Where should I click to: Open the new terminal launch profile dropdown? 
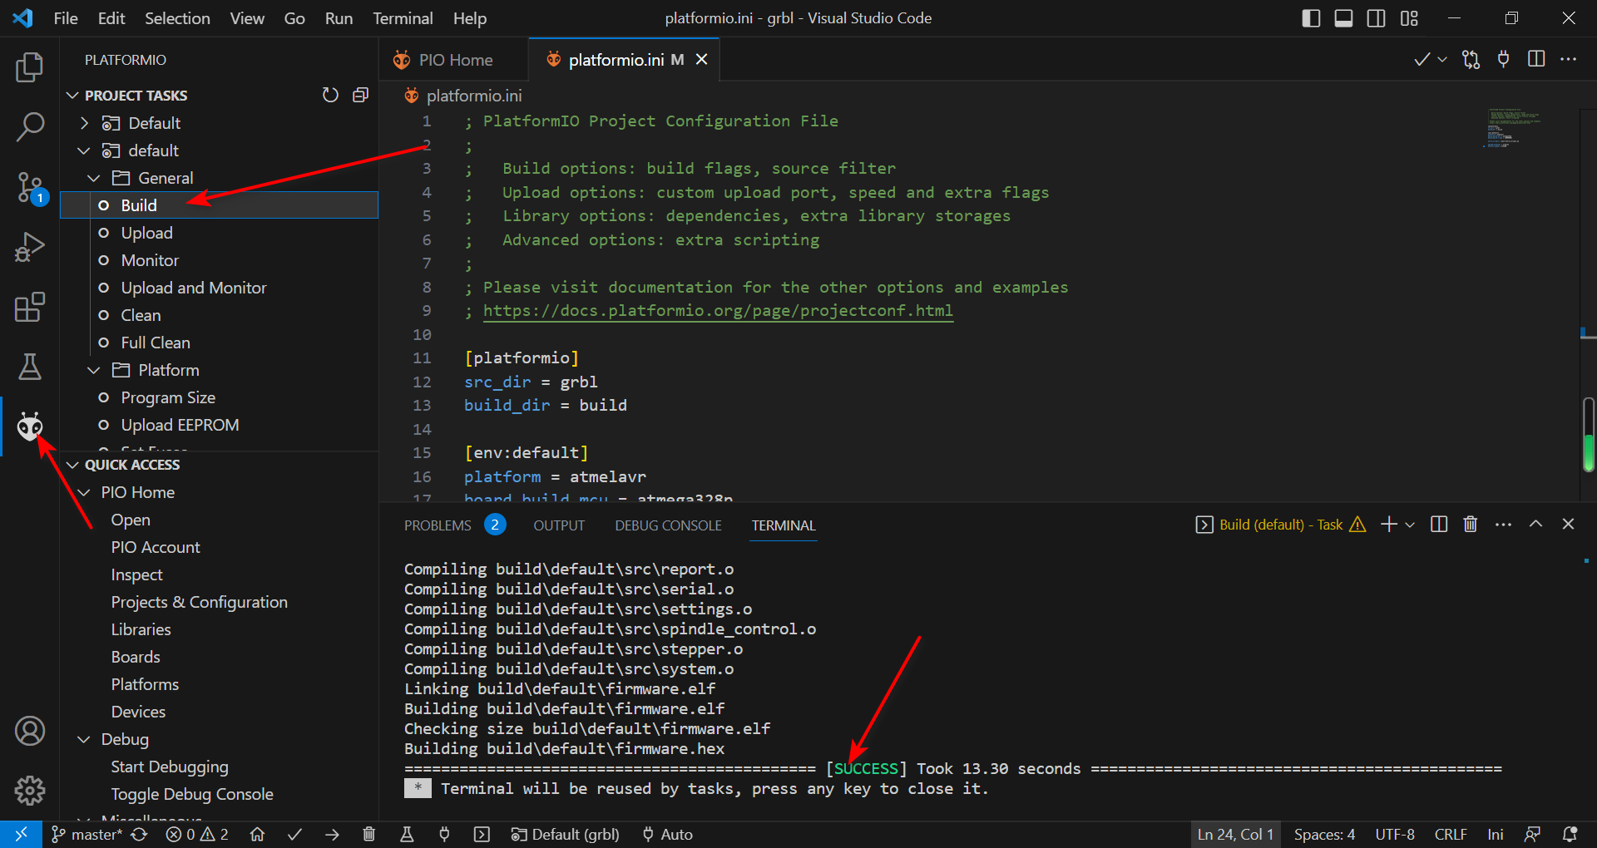pos(1410,525)
